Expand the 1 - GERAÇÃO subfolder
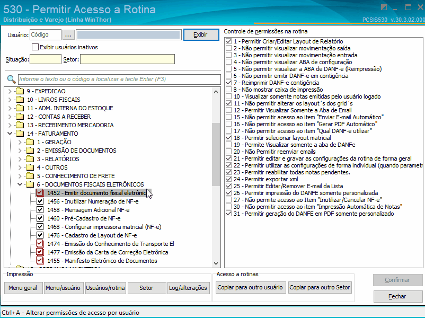Screen dimensions: 425x318 coord(20,142)
